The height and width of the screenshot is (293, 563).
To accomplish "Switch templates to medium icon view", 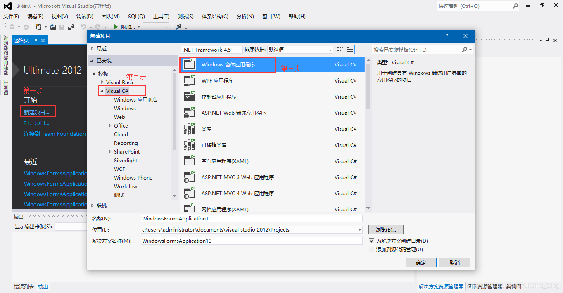I will point(340,50).
